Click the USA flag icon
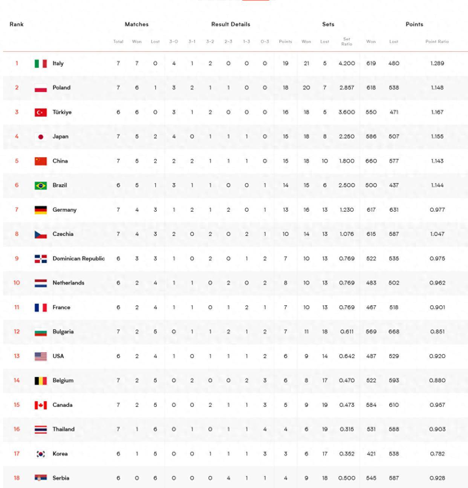 pos(41,356)
